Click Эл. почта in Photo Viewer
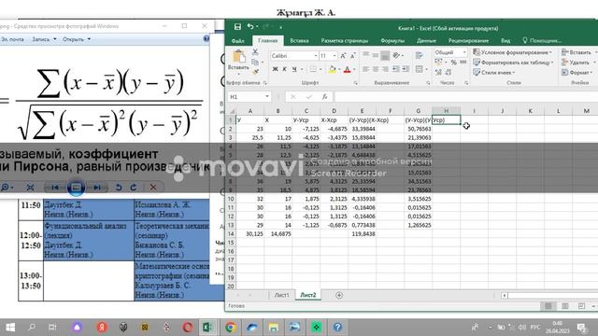 [x=12, y=39]
